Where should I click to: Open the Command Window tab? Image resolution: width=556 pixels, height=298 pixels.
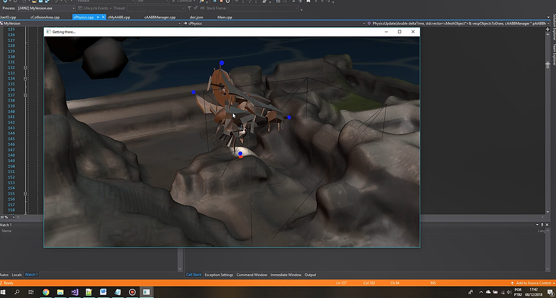(252, 275)
